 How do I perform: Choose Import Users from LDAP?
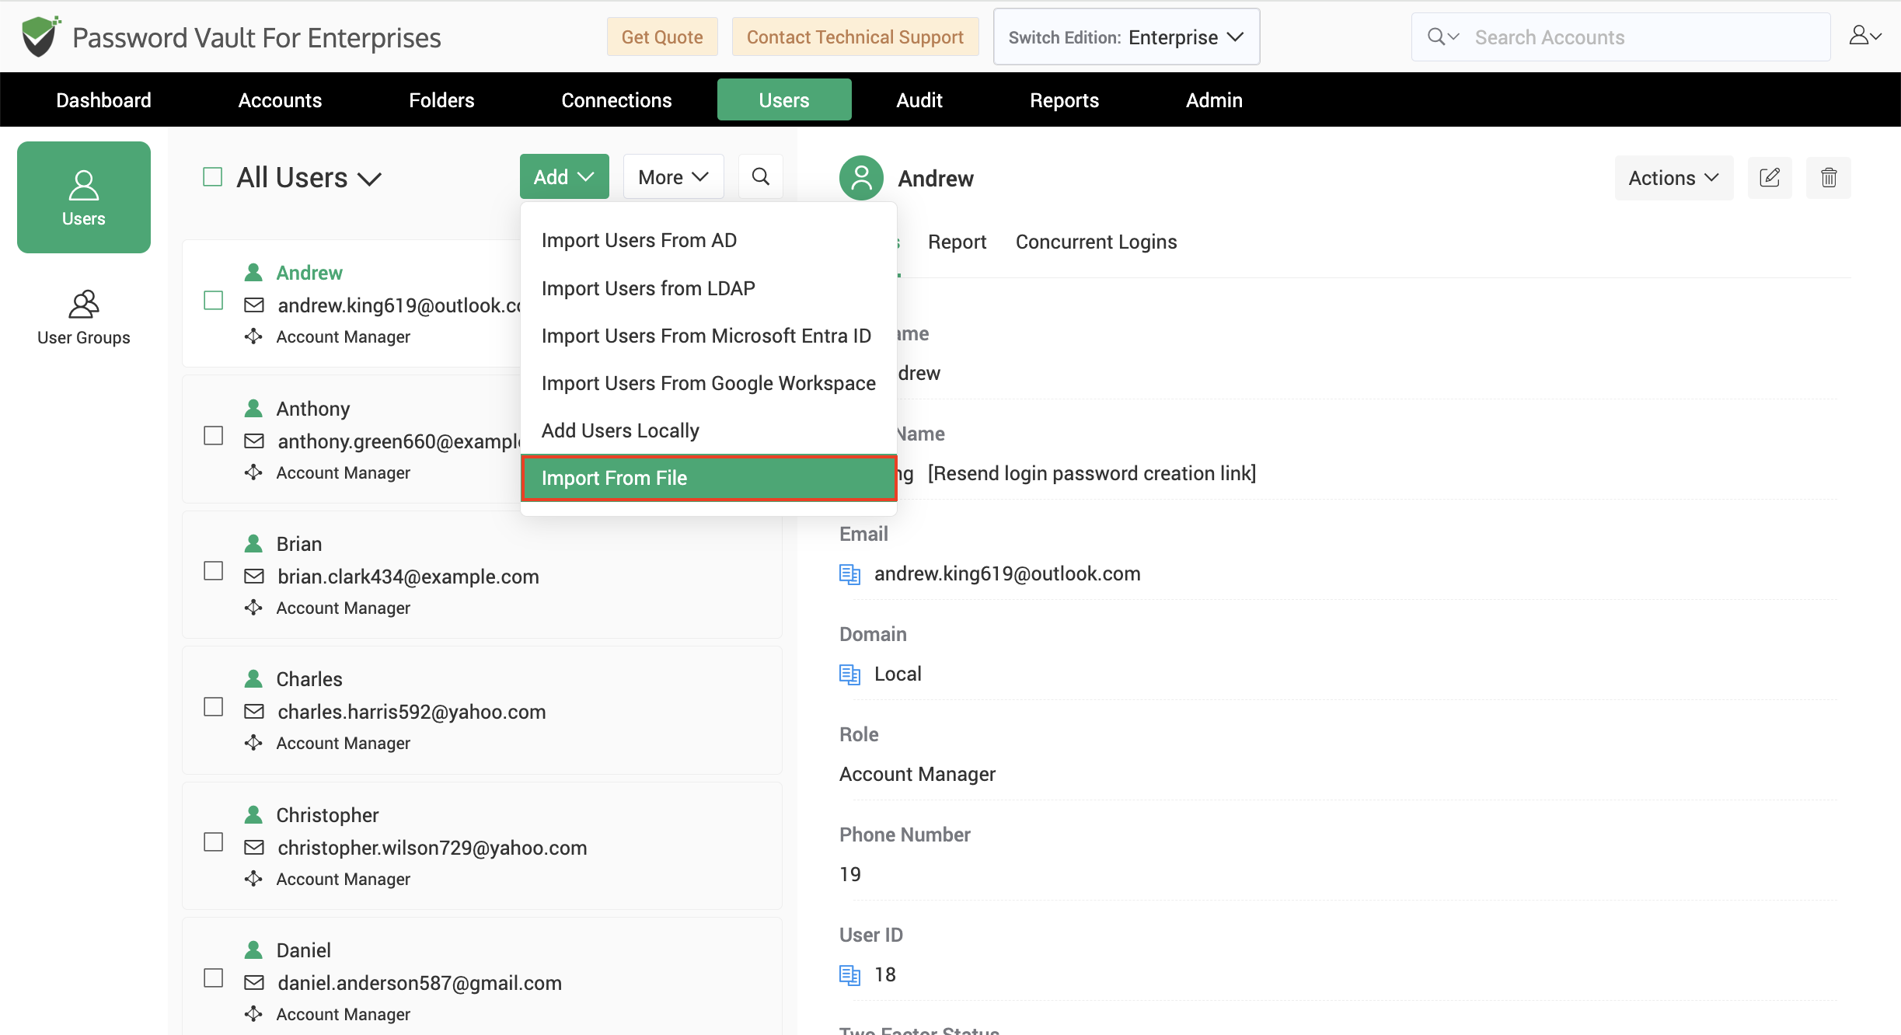(709, 288)
